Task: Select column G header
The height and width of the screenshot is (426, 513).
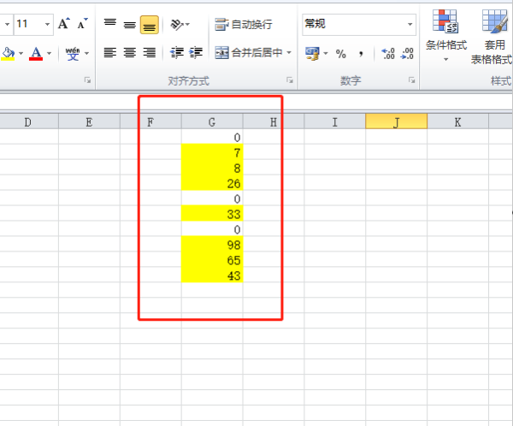Action: pos(212,122)
